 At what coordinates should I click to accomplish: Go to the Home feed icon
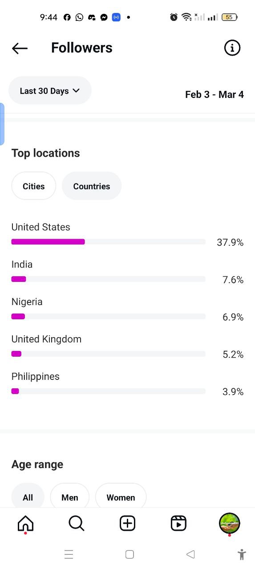25,523
